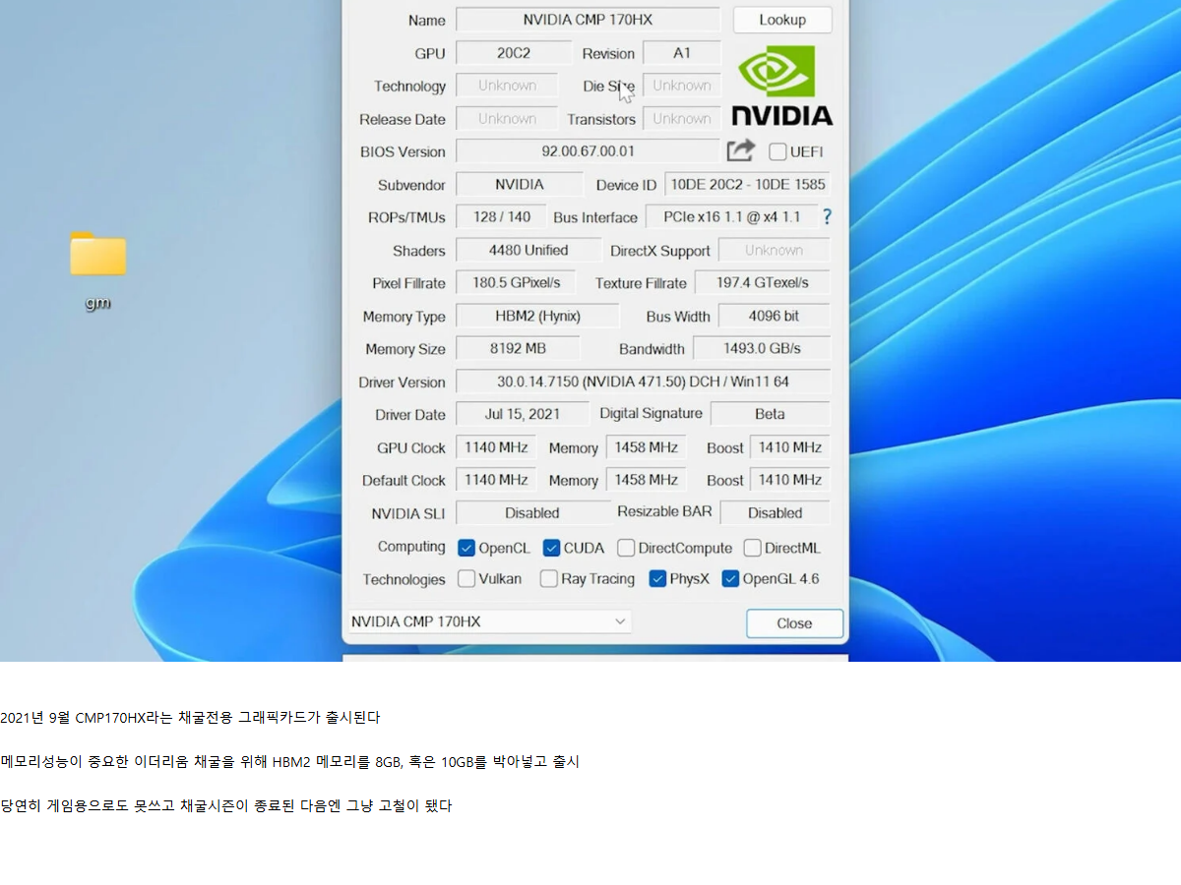The image size is (1181, 885).
Task: Toggle the UEFI checkbox
Action: coord(777,151)
